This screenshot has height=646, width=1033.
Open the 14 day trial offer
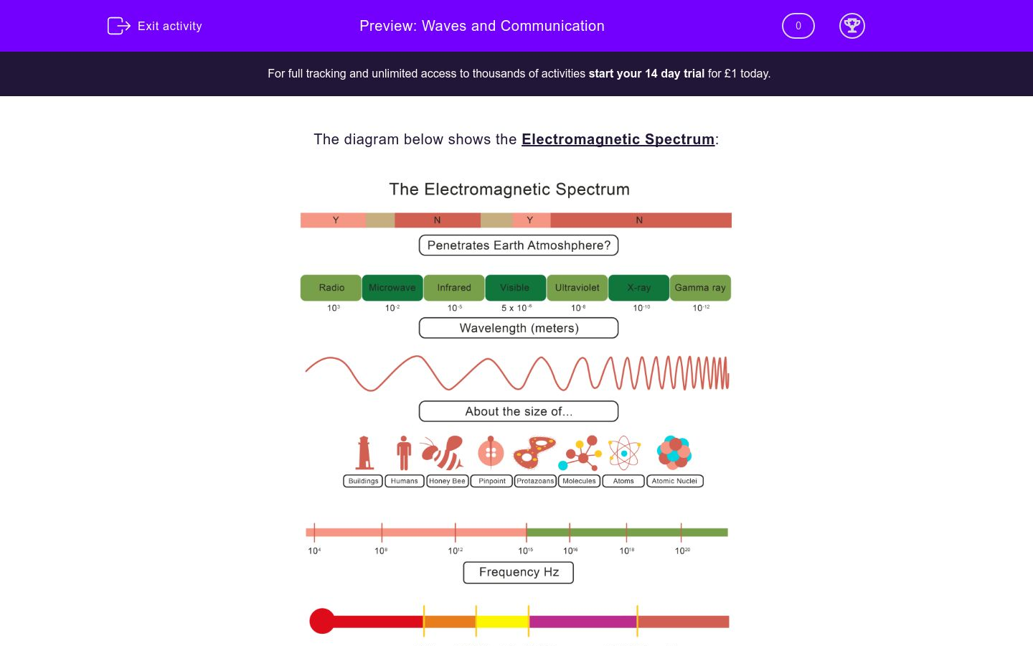[645, 73]
